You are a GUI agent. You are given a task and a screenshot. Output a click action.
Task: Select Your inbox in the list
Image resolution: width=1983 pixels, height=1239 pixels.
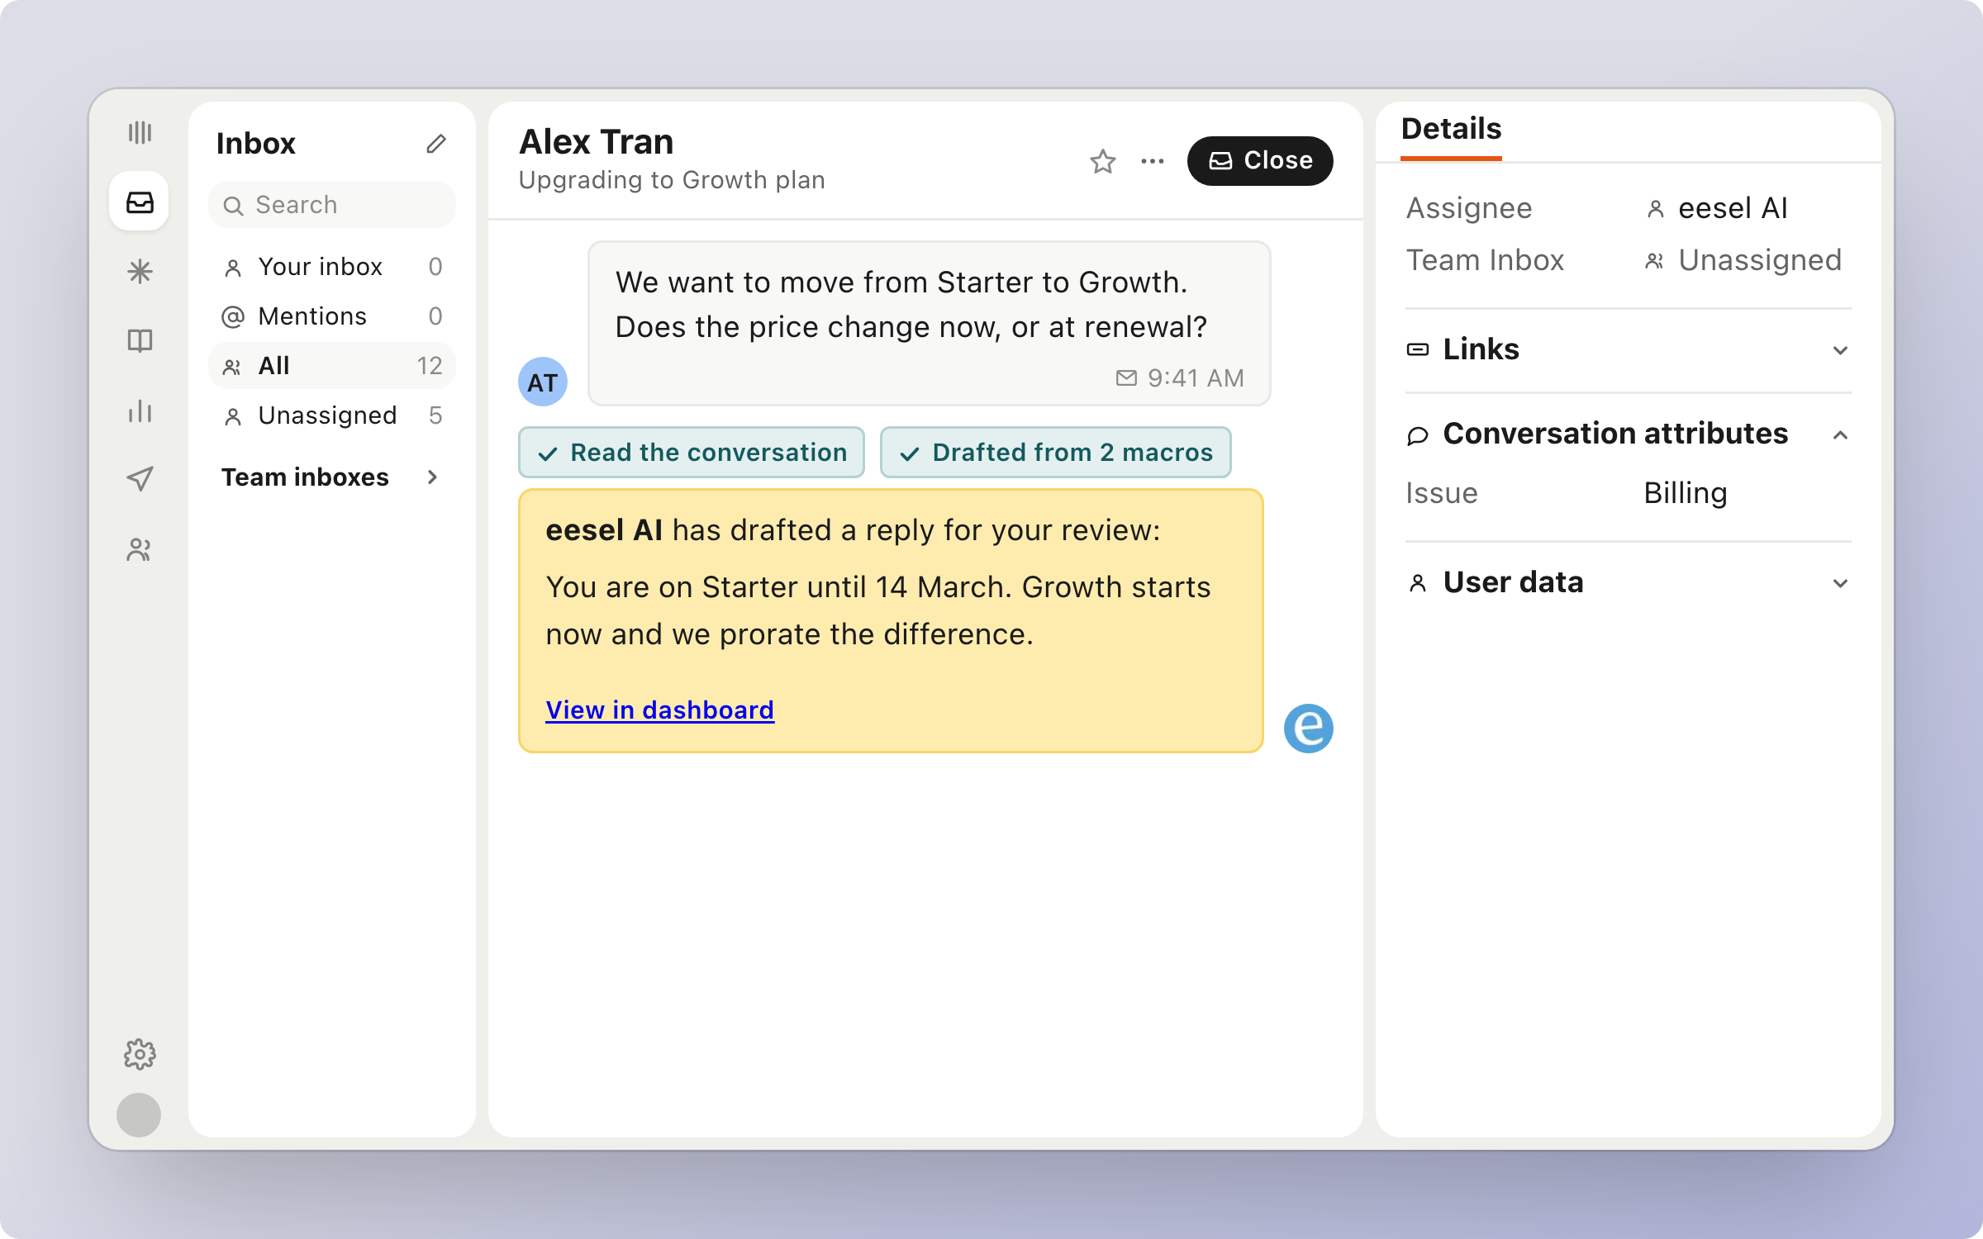click(332, 267)
